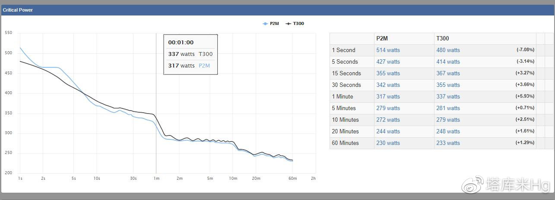Viewport: 555px width, 200px height.
Task: Click the 1m marker on the time axis
Action: (x=156, y=178)
